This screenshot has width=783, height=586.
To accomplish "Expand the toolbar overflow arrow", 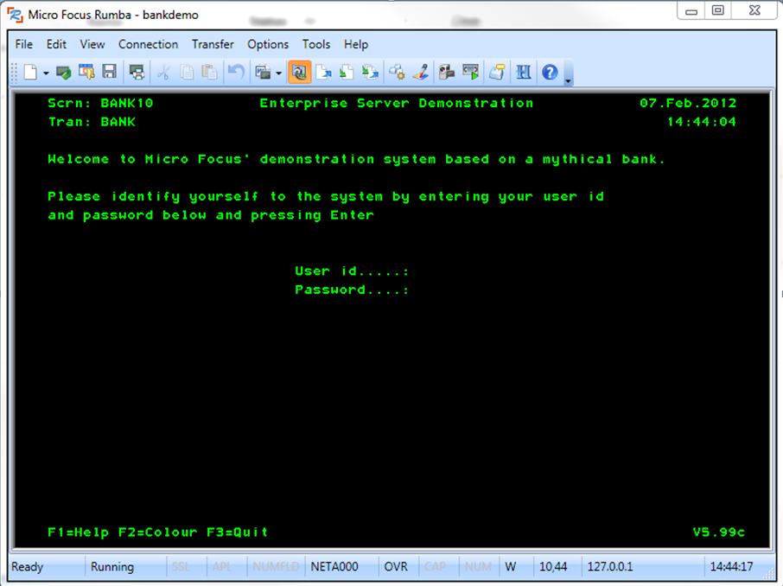I will 568,79.
